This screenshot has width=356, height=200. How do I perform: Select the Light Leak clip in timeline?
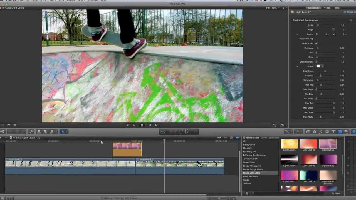pyautogui.click(x=127, y=150)
